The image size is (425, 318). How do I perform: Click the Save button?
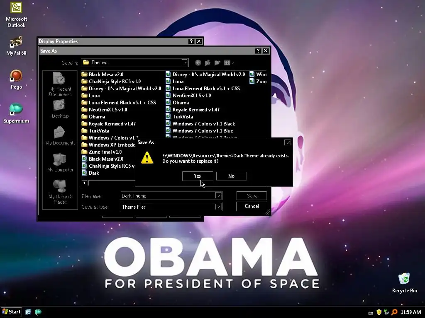(x=252, y=196)
